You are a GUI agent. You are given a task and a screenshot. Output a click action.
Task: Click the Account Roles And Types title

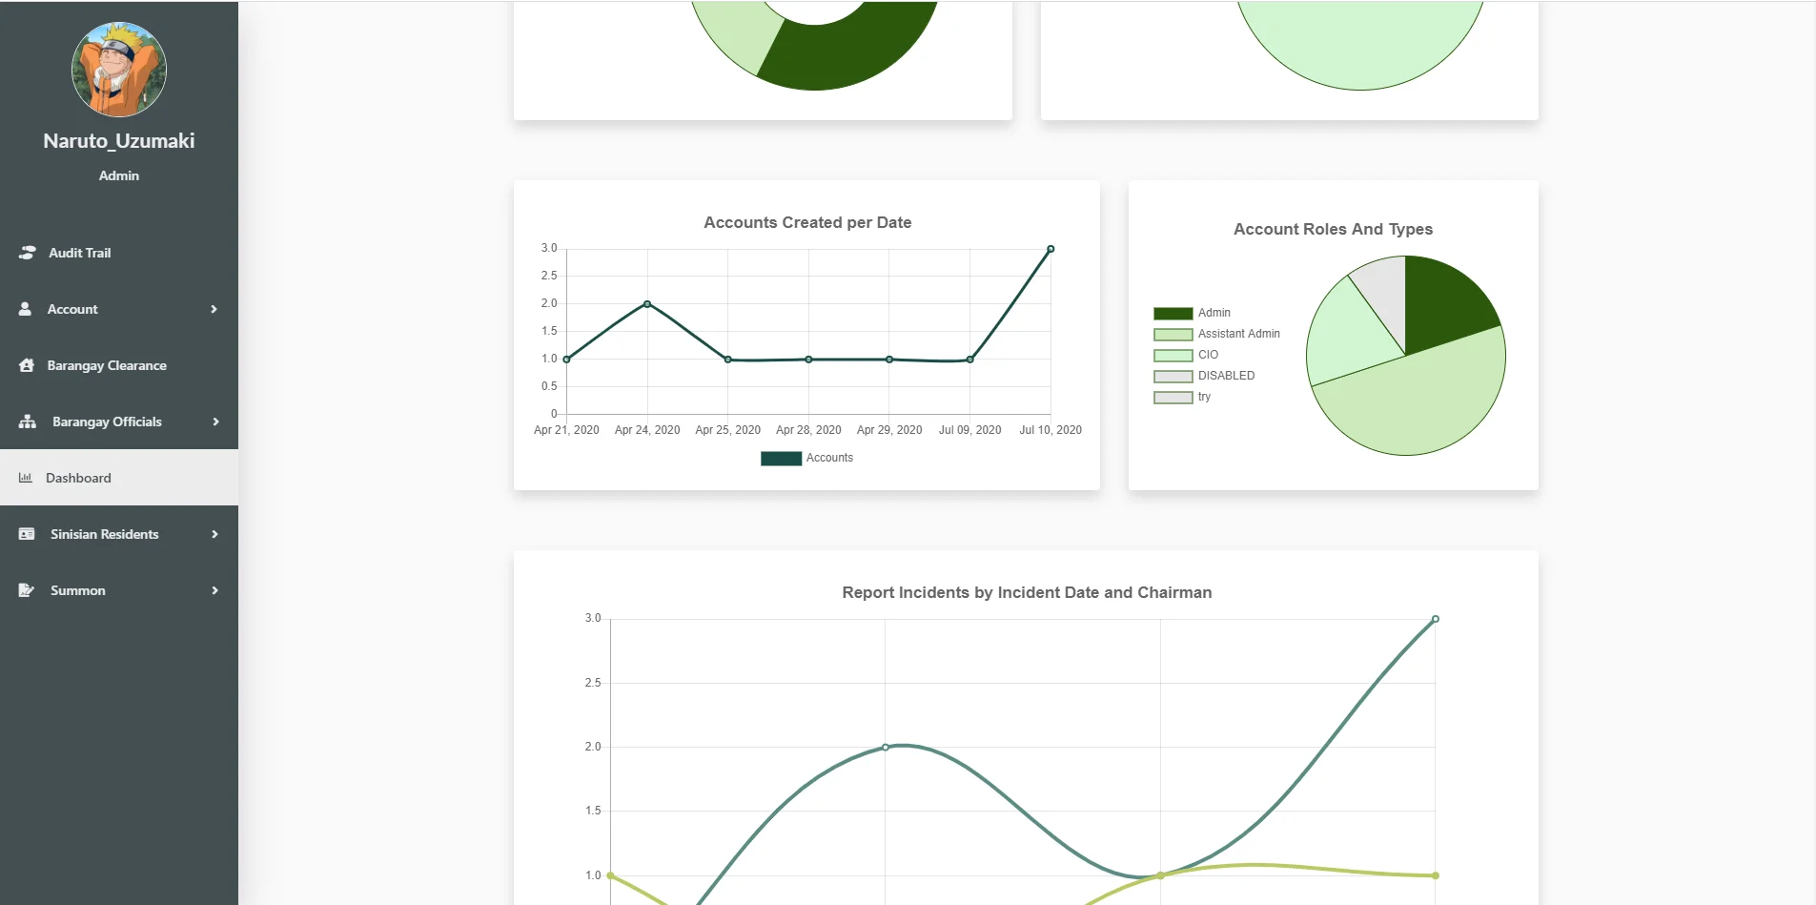[x=1333, y=229]
